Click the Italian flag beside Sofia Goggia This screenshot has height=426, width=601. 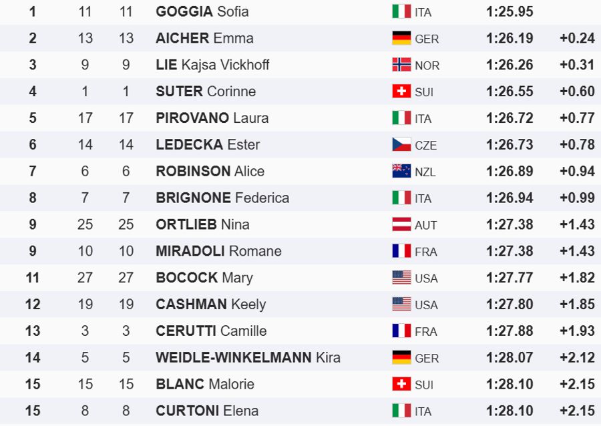401,11
